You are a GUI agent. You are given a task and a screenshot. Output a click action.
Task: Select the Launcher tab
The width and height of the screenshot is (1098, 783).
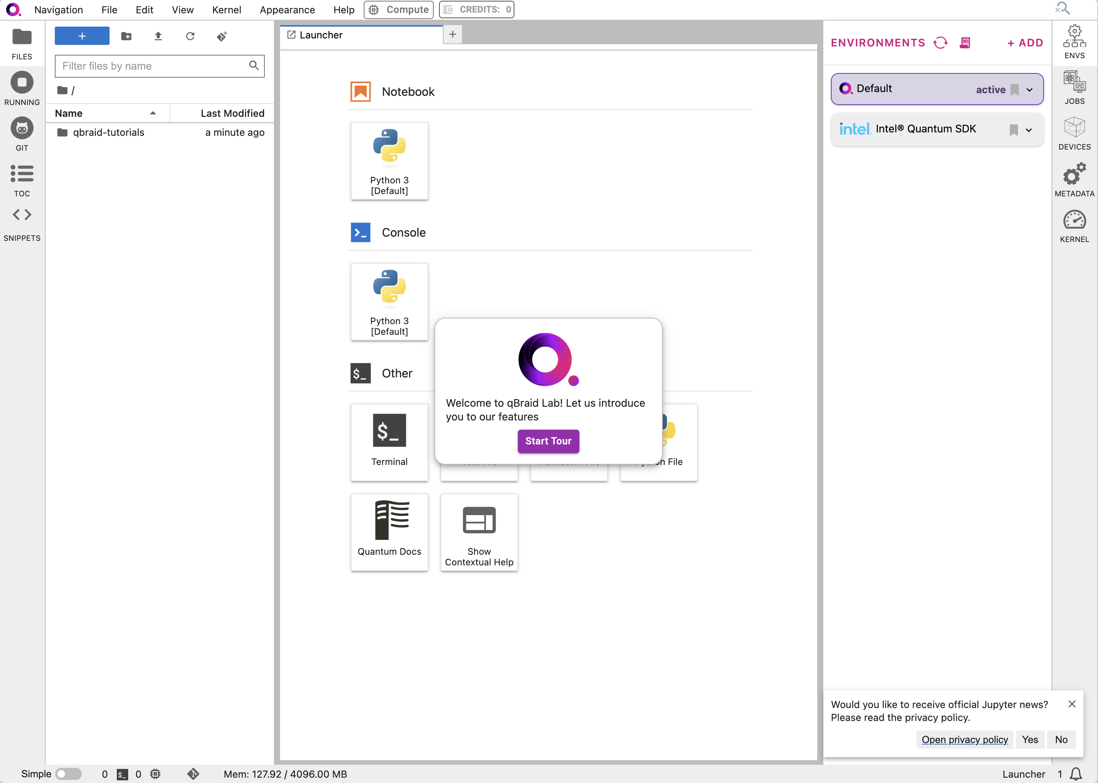coord(361,35)
